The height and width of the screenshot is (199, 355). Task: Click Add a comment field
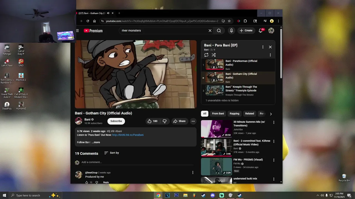click(138, 162)
